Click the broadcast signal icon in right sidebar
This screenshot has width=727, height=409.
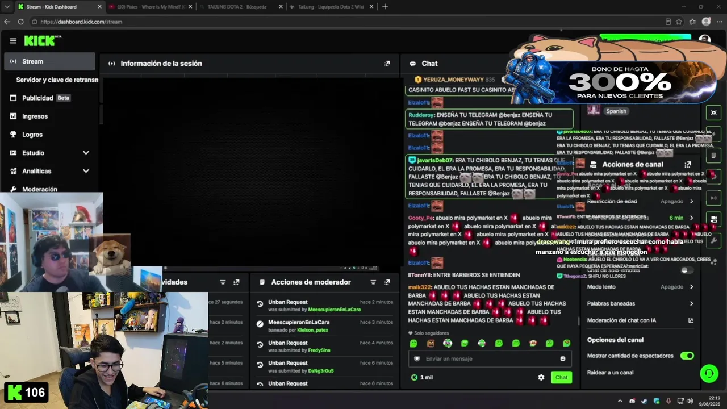tap(714, 198)
